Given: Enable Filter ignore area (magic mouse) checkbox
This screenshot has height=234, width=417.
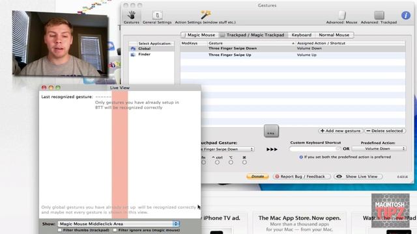Looking at the screenshot, I should [115, 230].
